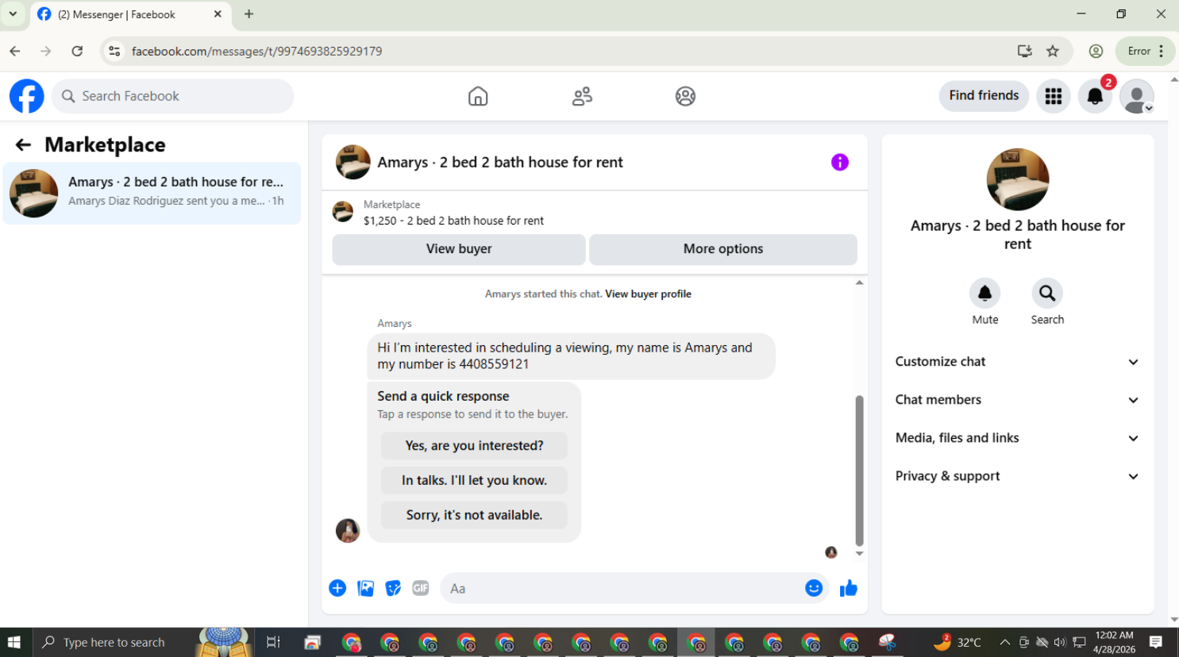Send quick response 'Yes, are you interested?'
Screen dimensions: 1179x657
coord(474,446)
